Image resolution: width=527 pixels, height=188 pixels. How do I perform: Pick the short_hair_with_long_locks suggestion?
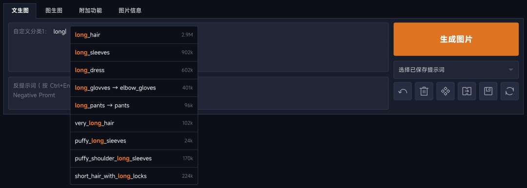tap(134, 176)
